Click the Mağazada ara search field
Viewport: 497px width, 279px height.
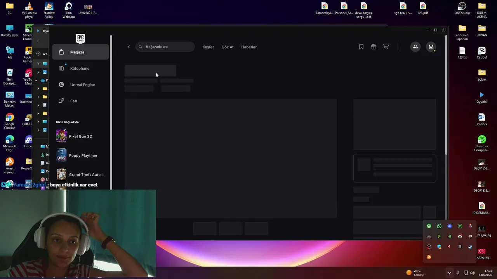(x=165, y=47)
